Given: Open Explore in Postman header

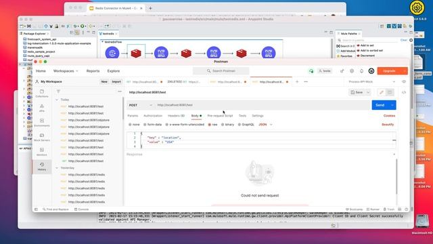Looking at the screenshot, I should (114, 71).
